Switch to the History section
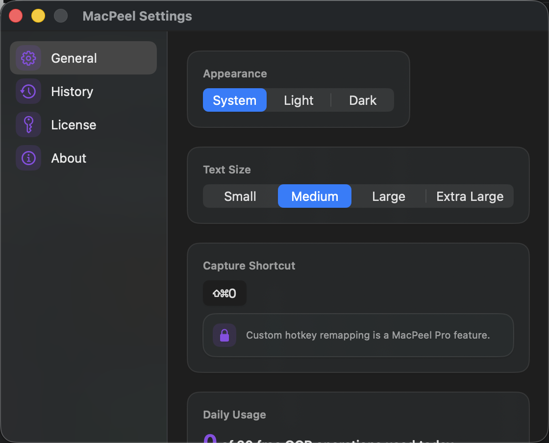The image size is (549, 443). point(83,91)
